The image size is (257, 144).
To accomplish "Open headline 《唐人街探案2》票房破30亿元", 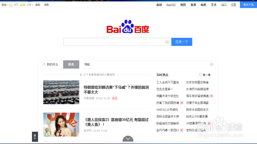I will click(x=116, y=122).
